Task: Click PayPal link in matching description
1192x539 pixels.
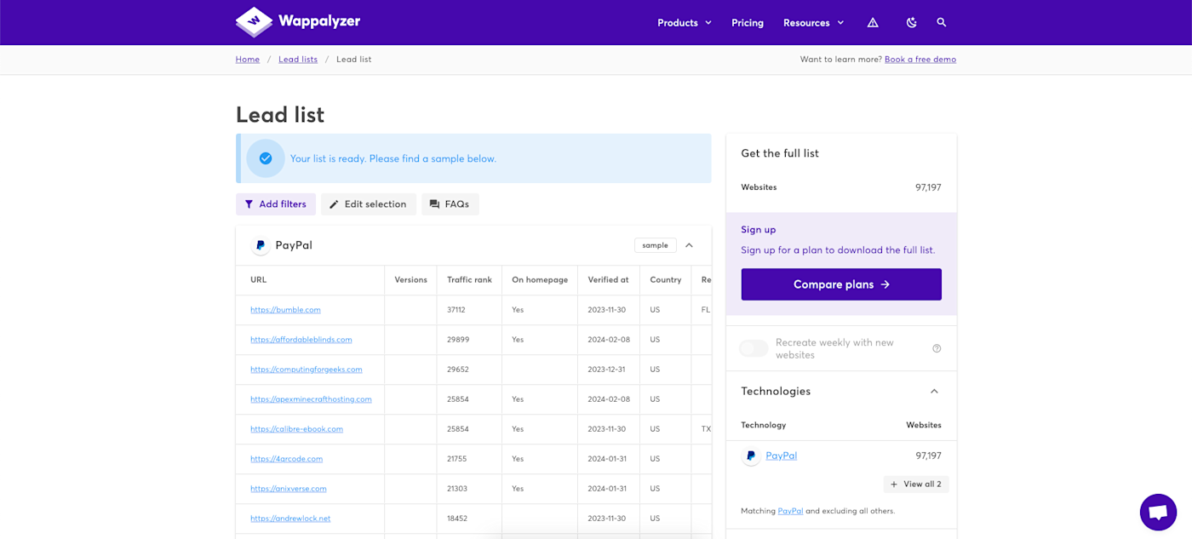Action: coord(790,511)
